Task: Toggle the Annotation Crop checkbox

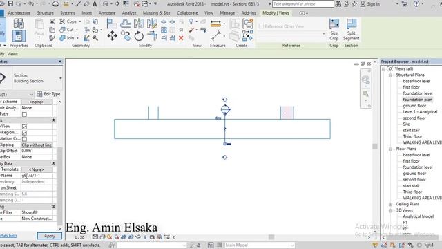Action: coord(25,139)
